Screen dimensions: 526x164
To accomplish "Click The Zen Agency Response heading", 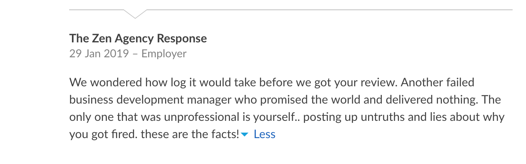I will click(138, 38).
